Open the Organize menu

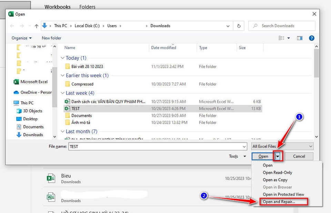tap(21, 38)
